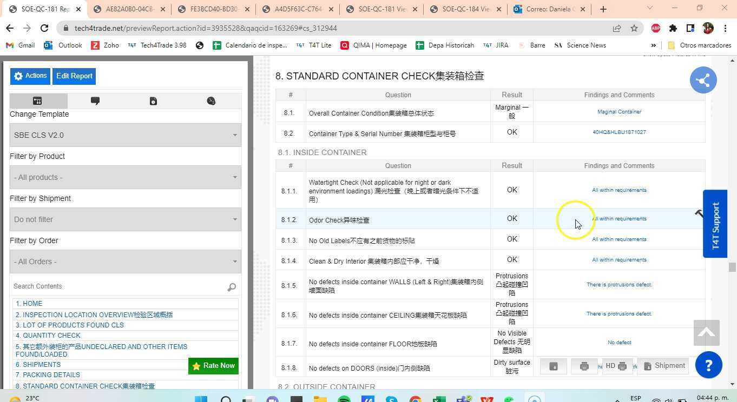This screenshot has height=402, width=737.
Task: Open the Filter by Order dropdown
Action: [x=124, y=261]
